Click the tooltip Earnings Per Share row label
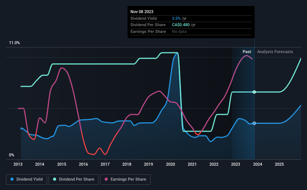Viewport: 307px width, 190px height. [x=148, y=31]
